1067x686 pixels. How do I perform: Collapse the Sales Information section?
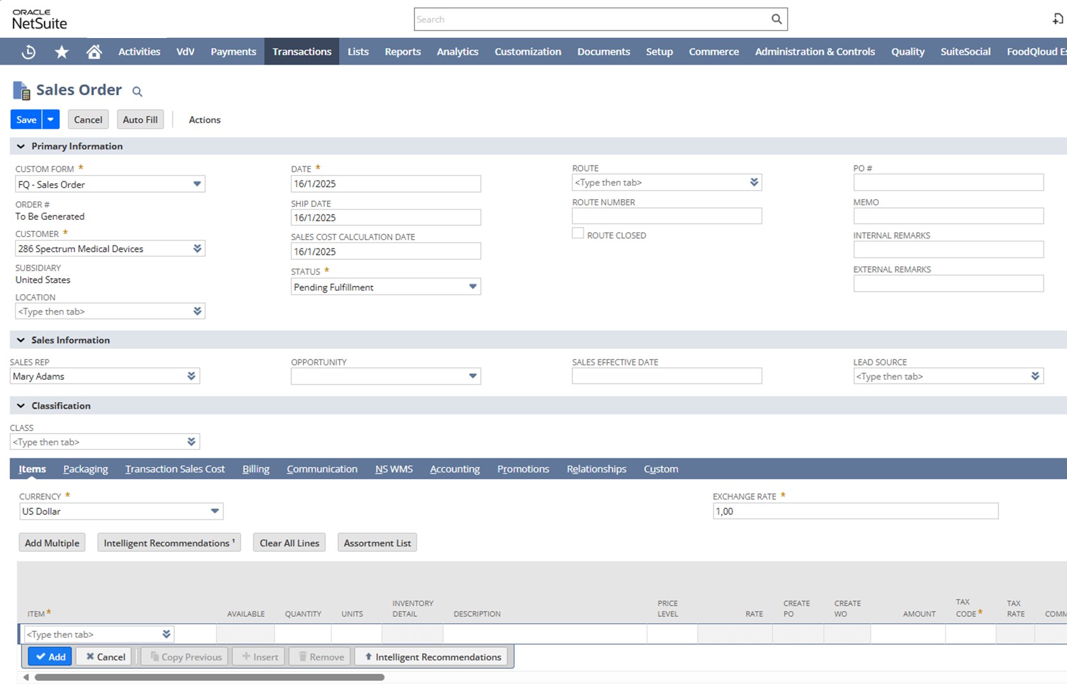coord(21,340)
